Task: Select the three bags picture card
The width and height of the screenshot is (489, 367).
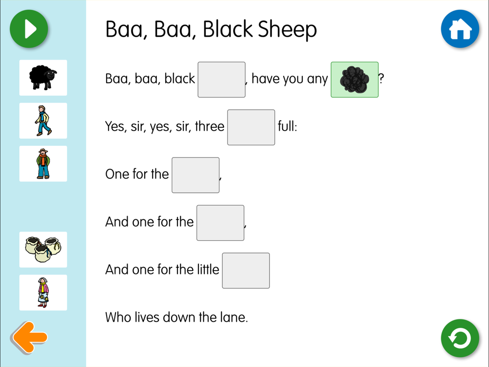Action: point(43,250)
